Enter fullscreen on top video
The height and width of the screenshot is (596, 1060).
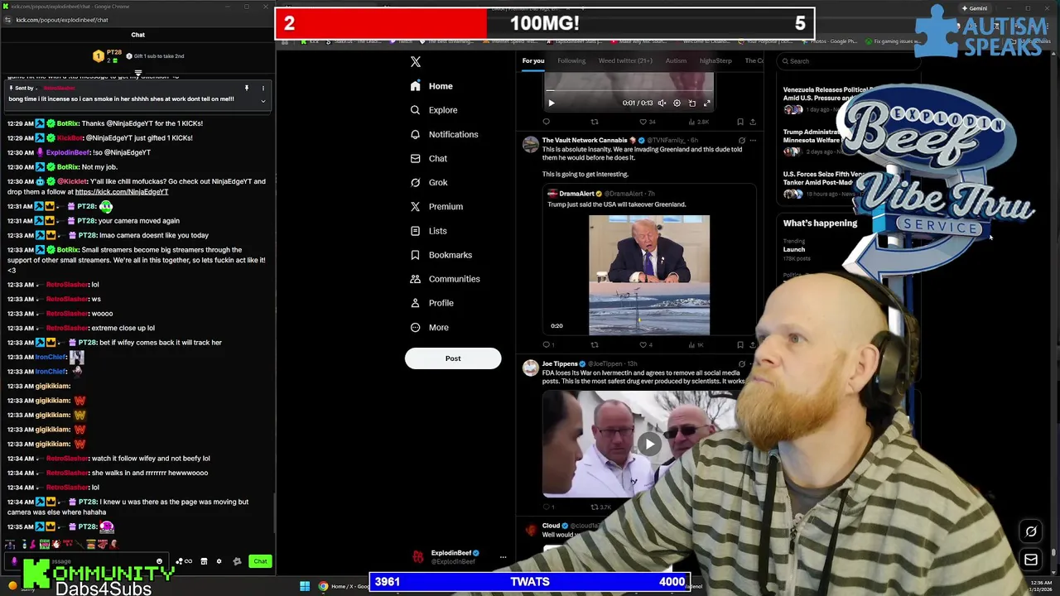coord(706,103)
